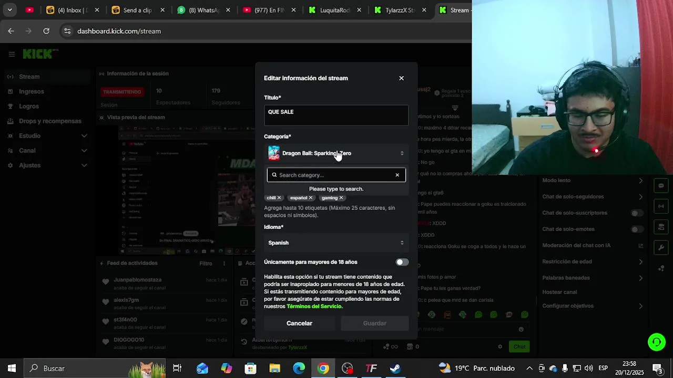Open the Idioma dropdown showing Spanish
Screen dimensions: 673x378
pos(336,243)
